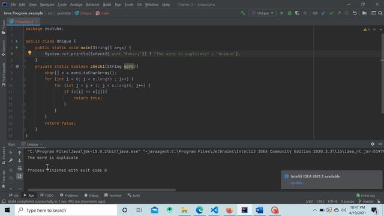Open the Navigate menu
The height and width of the screenshot is (216, 384).
(47, 5)
